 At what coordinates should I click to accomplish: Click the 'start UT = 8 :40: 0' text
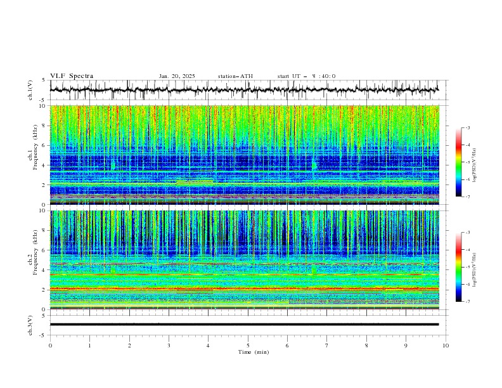point(306,76)
